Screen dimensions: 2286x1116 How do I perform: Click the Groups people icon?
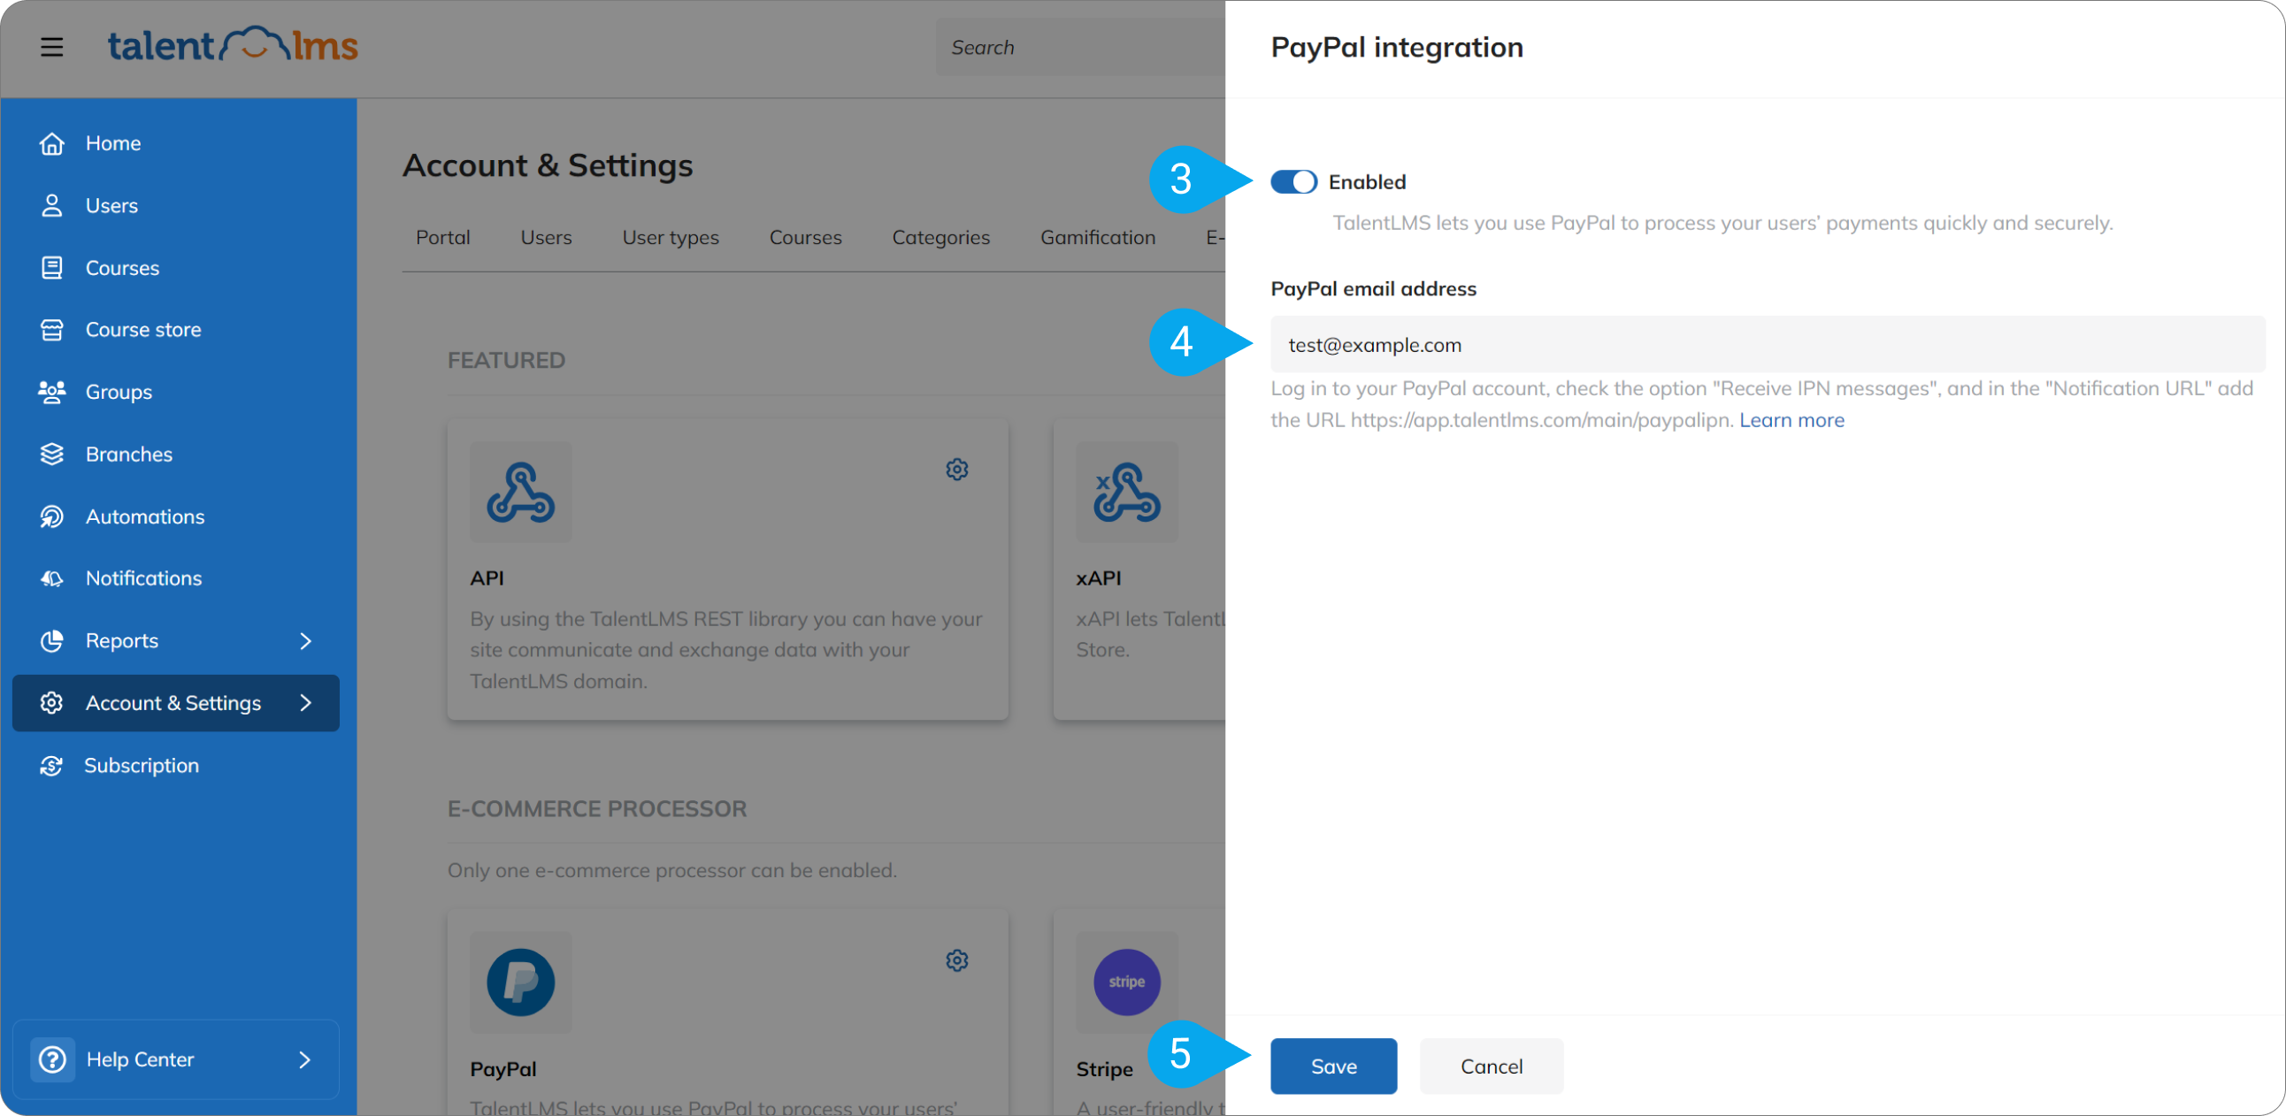(51, 391)
